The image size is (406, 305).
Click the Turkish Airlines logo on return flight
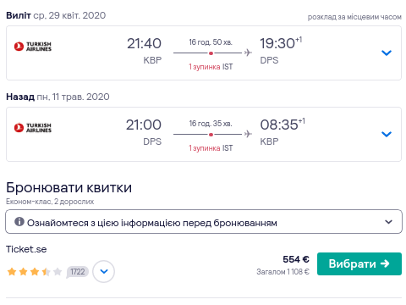[x=33, y=128]
